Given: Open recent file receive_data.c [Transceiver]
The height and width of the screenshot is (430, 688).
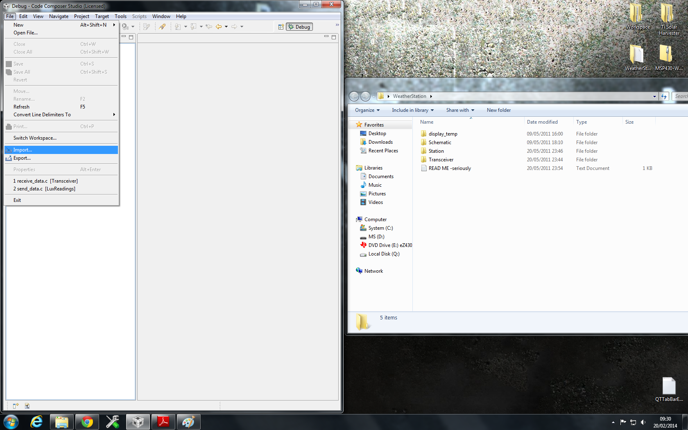Looking at the screenshot, I should pyautogui.click(x=61, y=181).
